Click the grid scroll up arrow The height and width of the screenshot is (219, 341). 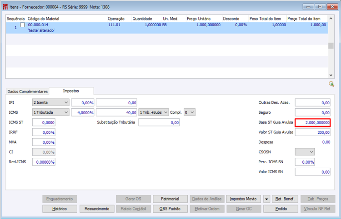[x=331, y=19]
